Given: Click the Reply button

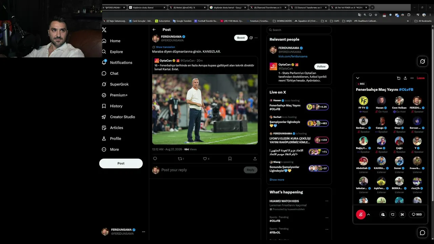Looking at the screenshot, I should (251, 170).
